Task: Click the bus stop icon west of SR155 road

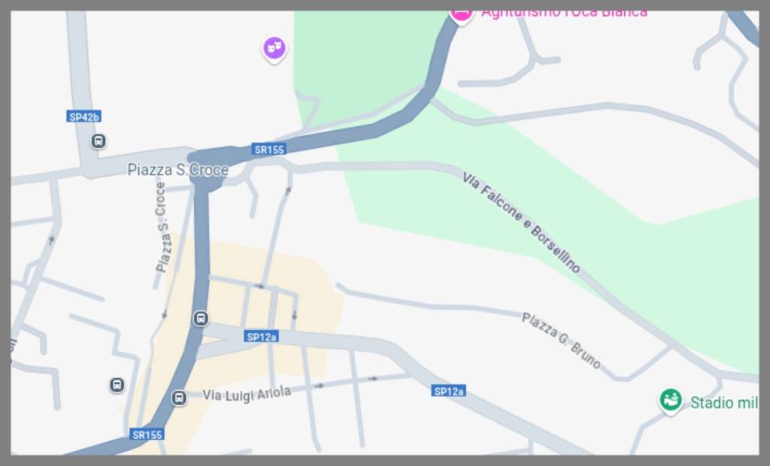Action: coord(117,385)
